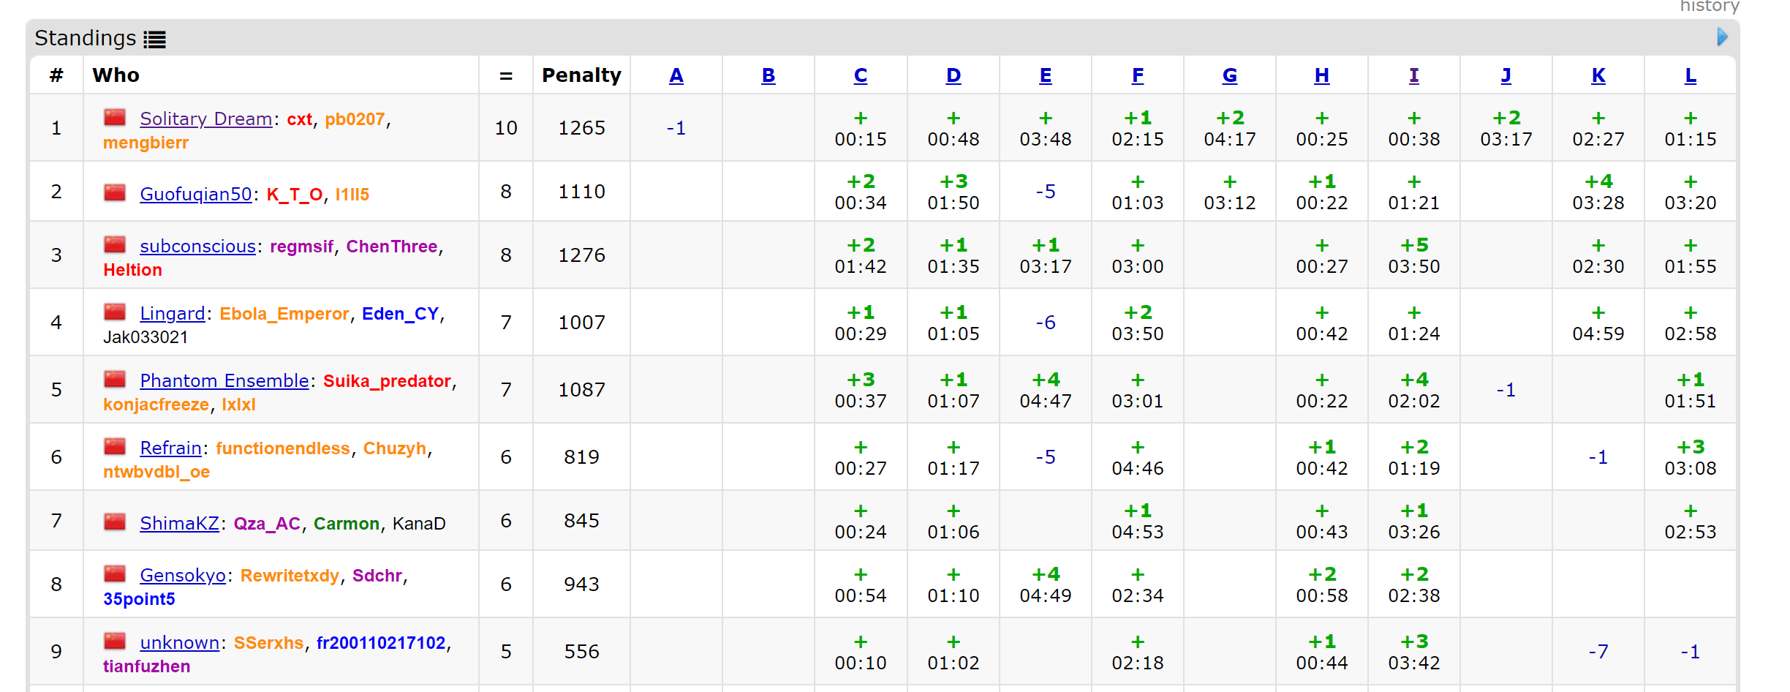Click the flag icon next to Phantom Ensemble
The image size is (1790, 692).
pos(115,379)
